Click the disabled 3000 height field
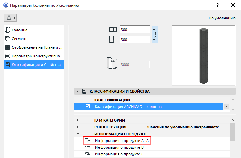241x158 pixels. coord(135,65)
